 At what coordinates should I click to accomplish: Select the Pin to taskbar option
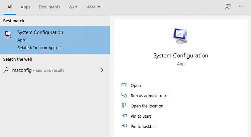(x=143, y=126)
